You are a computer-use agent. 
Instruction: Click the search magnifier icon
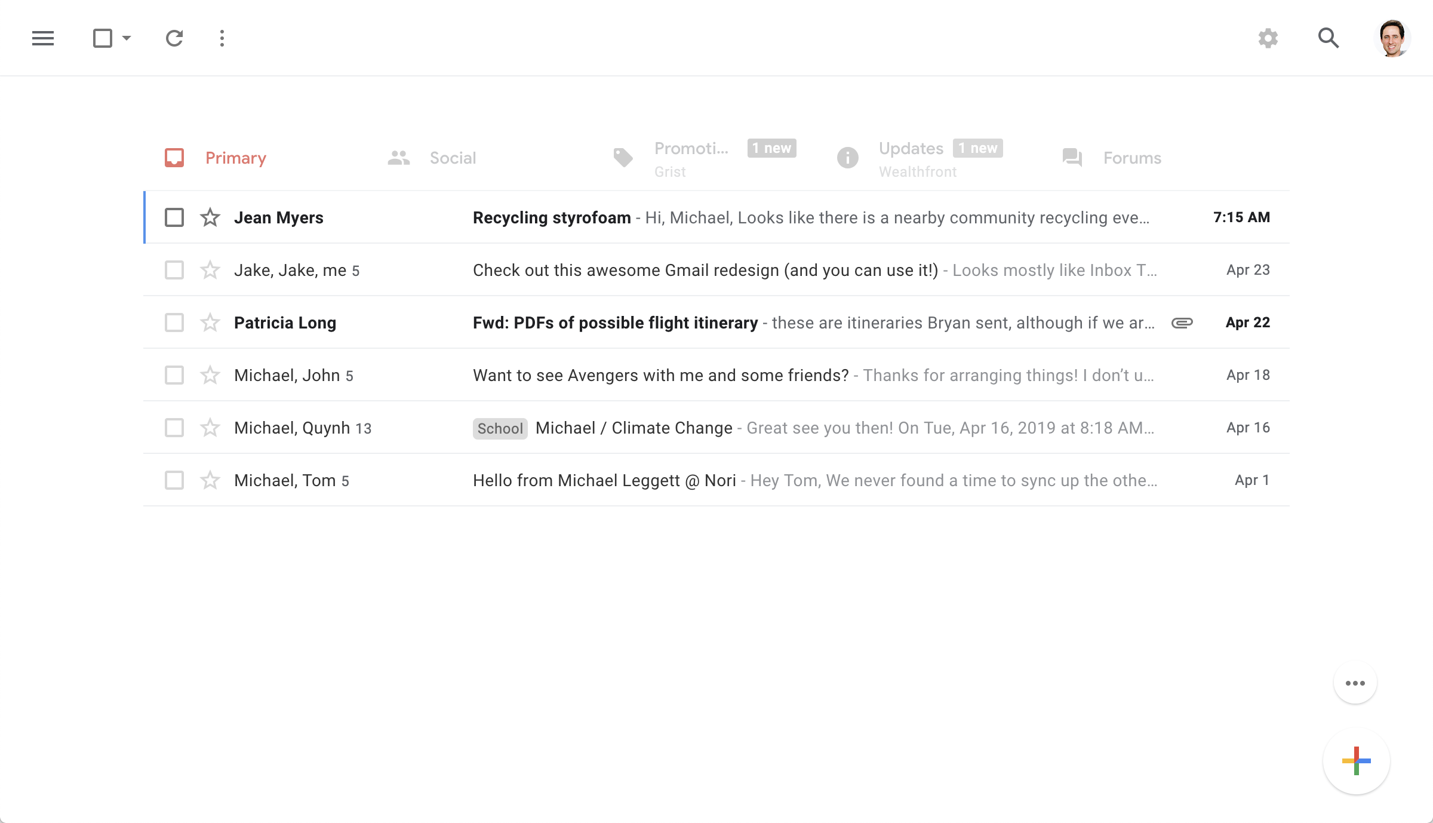[x=1328, y=38]
